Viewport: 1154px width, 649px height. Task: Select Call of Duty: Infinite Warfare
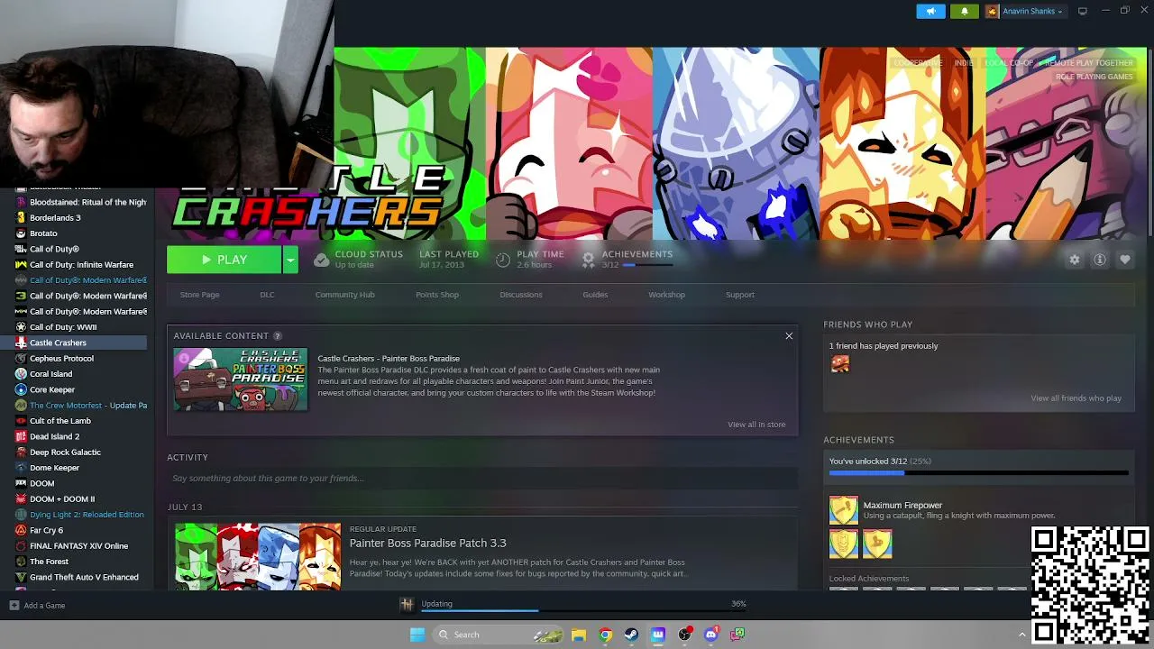click(81, 265)
